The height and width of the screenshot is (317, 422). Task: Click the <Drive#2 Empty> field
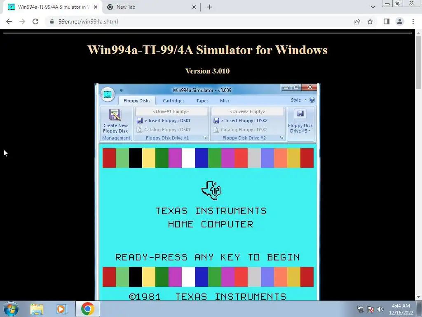click(247, 111)
